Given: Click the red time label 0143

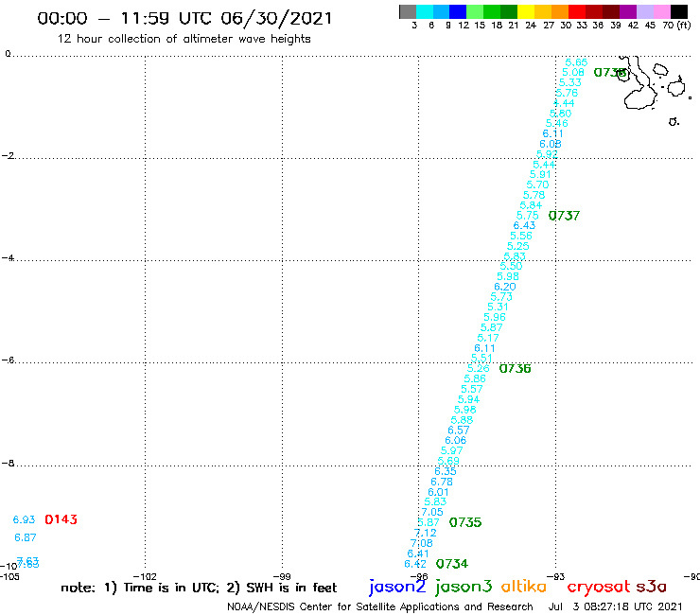Looking at the screenshot, I should [61, 519].
